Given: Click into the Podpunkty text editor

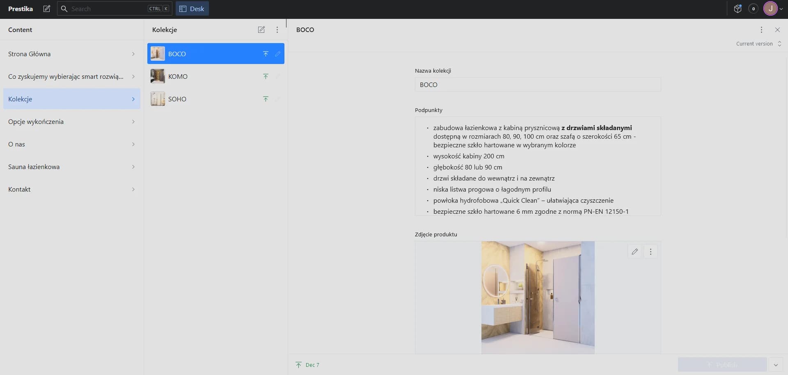Looking at the screenshot, I should coord(538,166).
